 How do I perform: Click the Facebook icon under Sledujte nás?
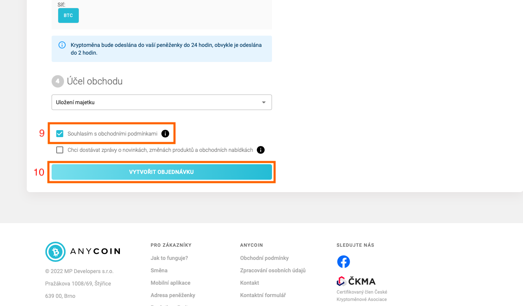click(343, 262)
